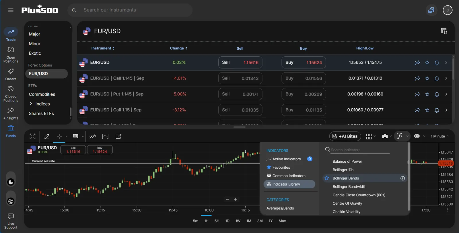Set price alert bell for EUR/USD row
459x233 pixels.
pyautogui.click(x=437, y=63)
